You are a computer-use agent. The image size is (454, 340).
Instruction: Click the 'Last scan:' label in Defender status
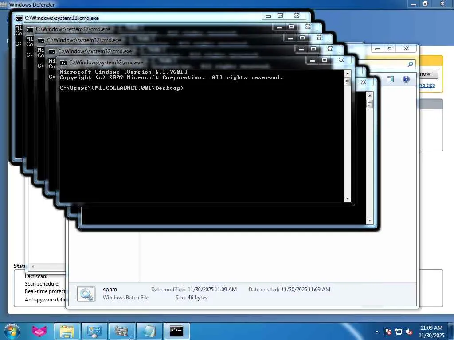point(36,276)
